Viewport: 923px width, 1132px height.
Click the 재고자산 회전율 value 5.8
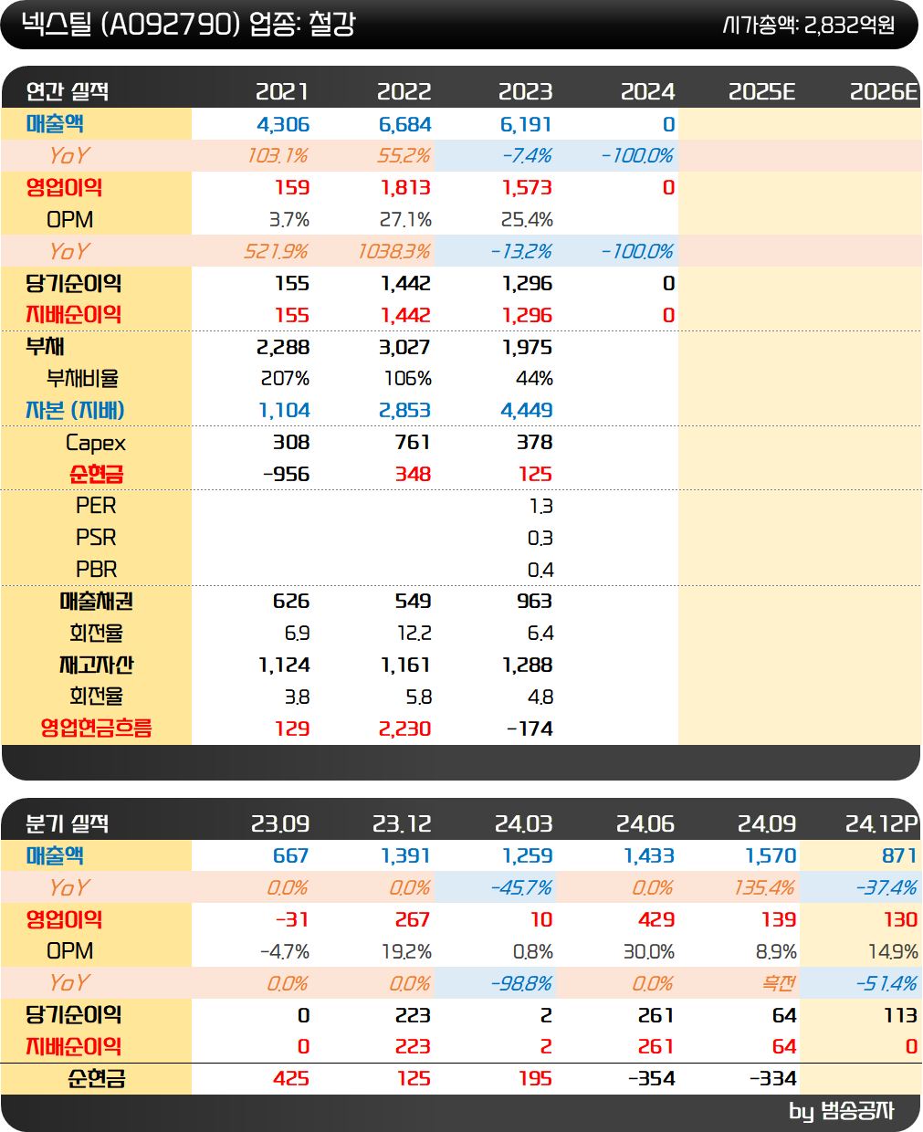(419, 697)
